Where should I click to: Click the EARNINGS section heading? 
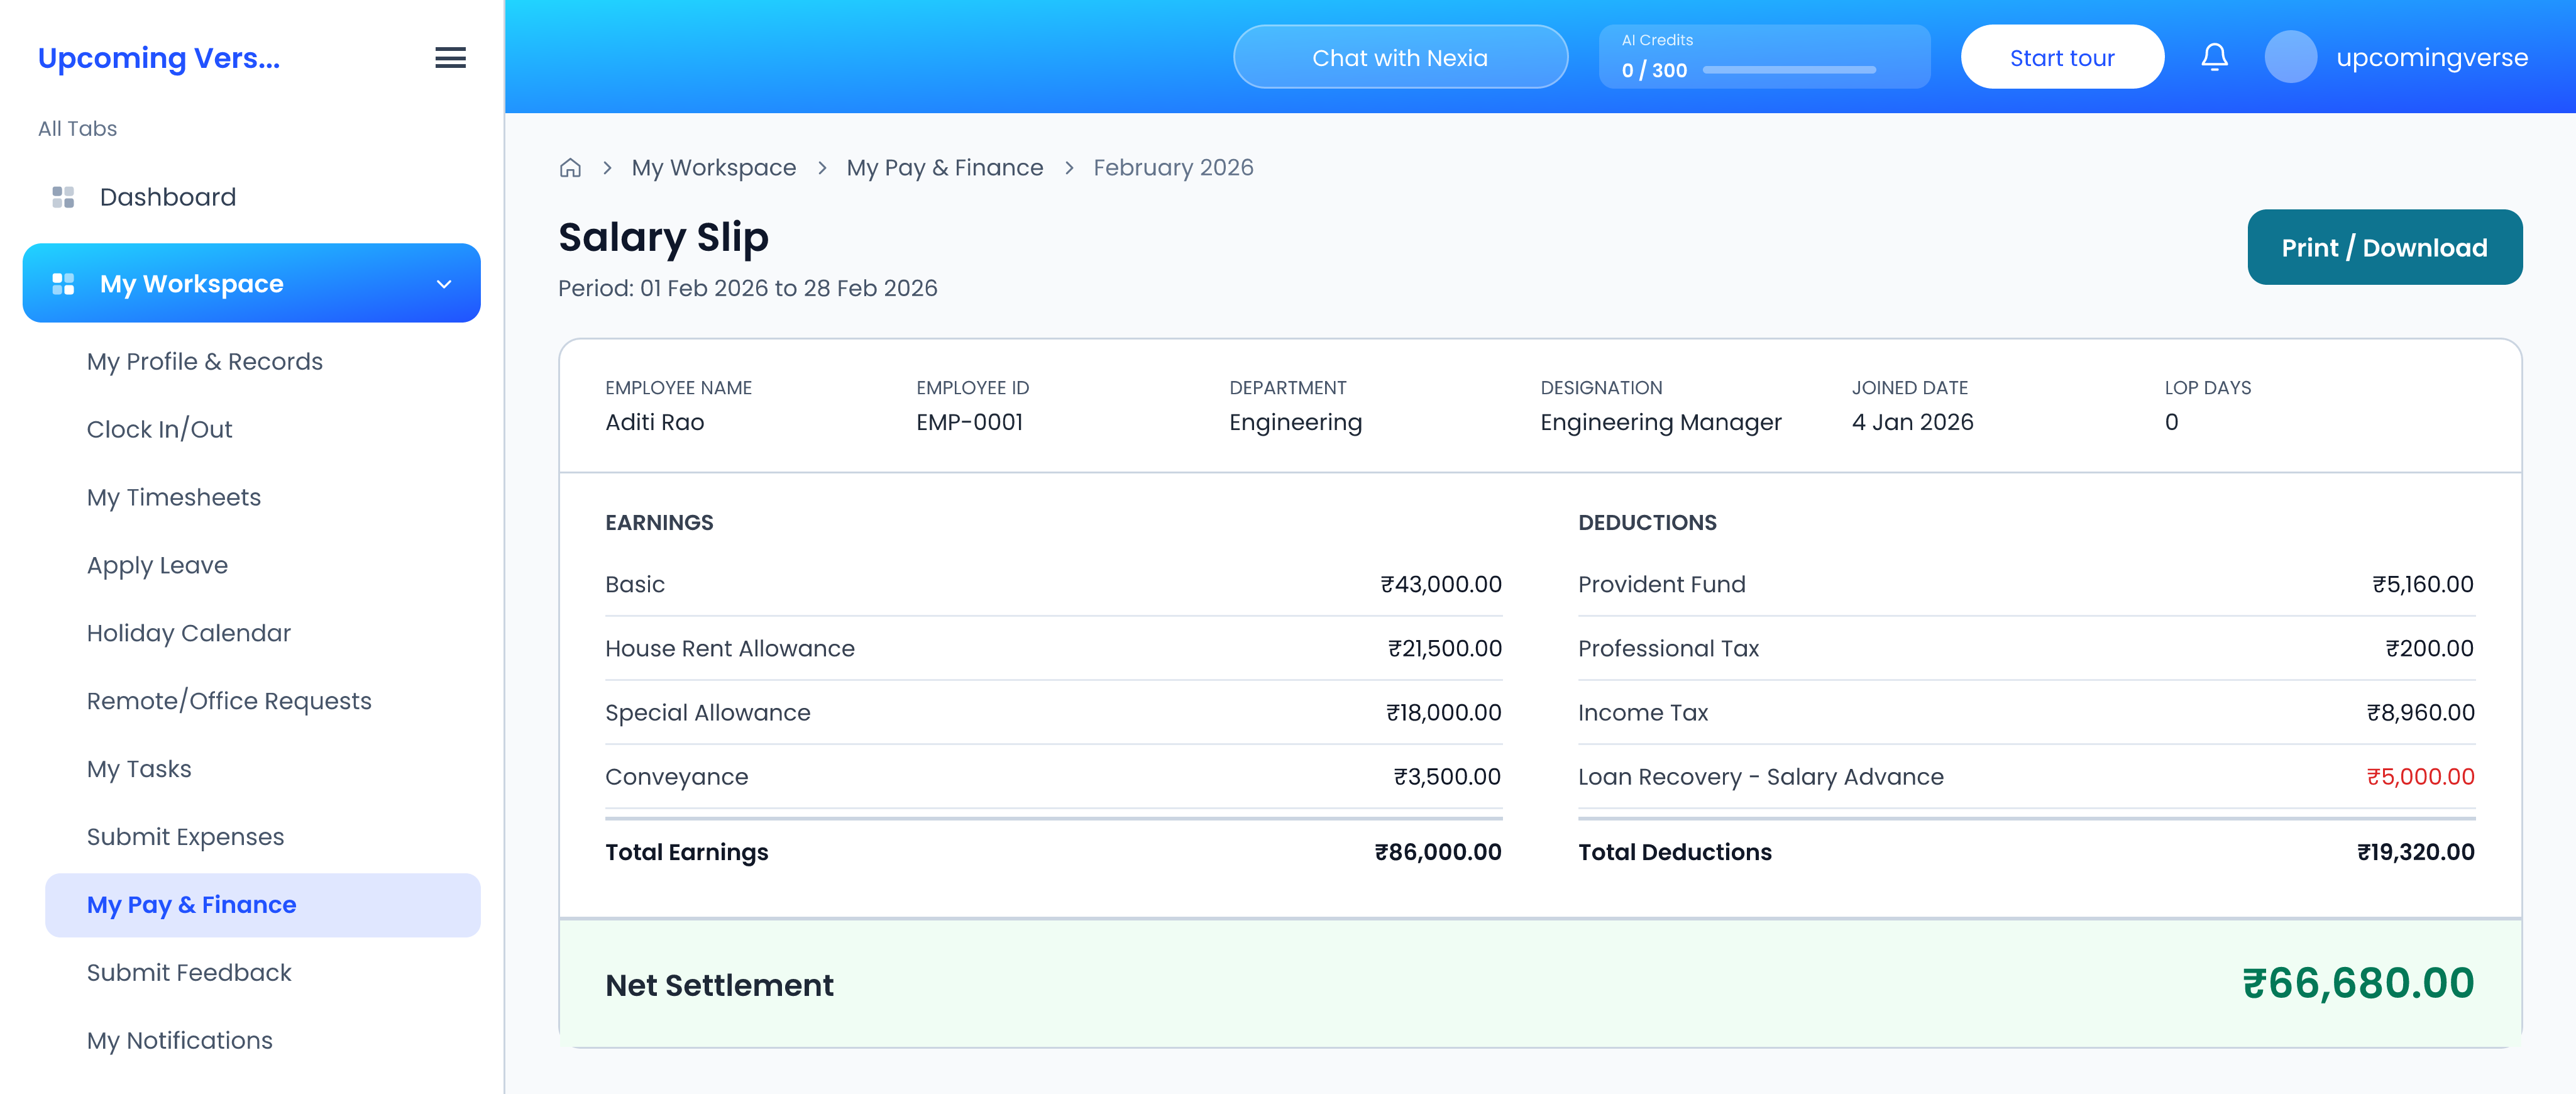click(659, 523)
